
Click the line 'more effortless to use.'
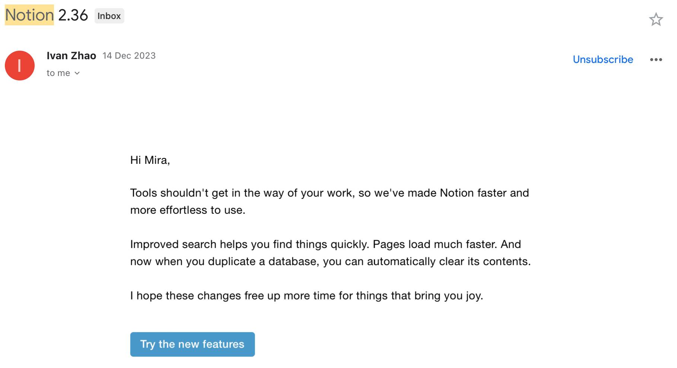188,210
